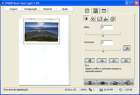Click the Dica hint text
The width and height of the screenshot is (140, 95).
tap(103, 70)
